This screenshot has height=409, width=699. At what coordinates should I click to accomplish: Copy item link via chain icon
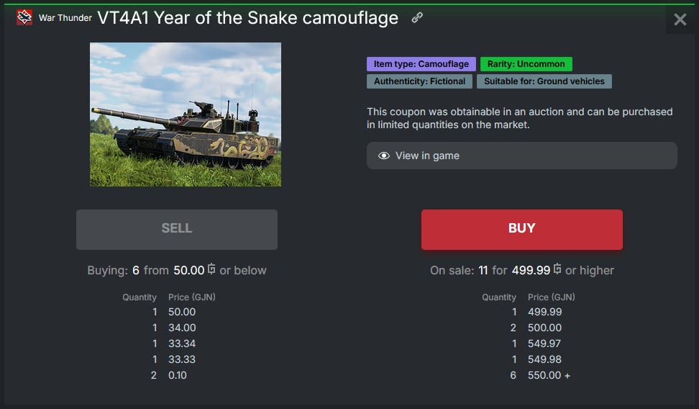tap(417, 17)
